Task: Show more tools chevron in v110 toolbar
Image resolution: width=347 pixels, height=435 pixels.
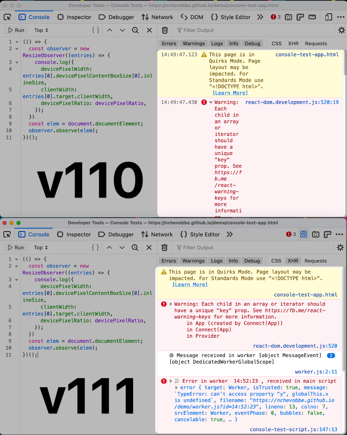Action: (260, 17)
